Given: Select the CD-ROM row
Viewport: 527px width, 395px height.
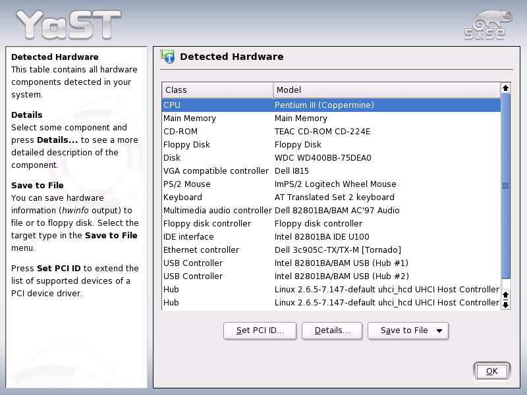Looking at the screenshot, I should tap(331, 131).
